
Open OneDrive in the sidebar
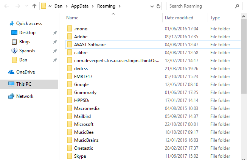(x=25, y=72)
